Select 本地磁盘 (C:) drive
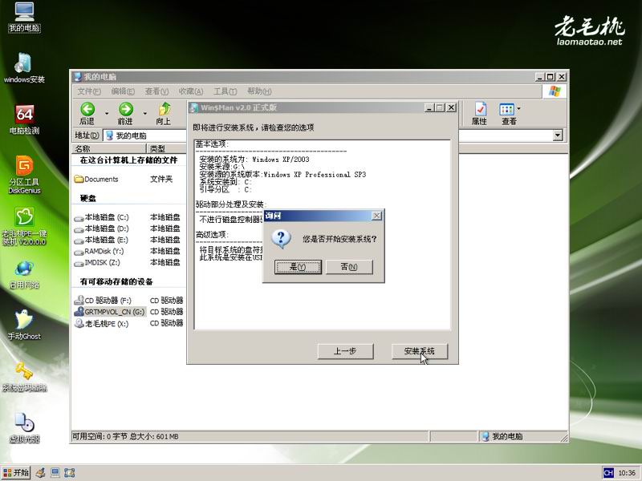Viewport: 642px width, 481px height. tap(101, 217)
